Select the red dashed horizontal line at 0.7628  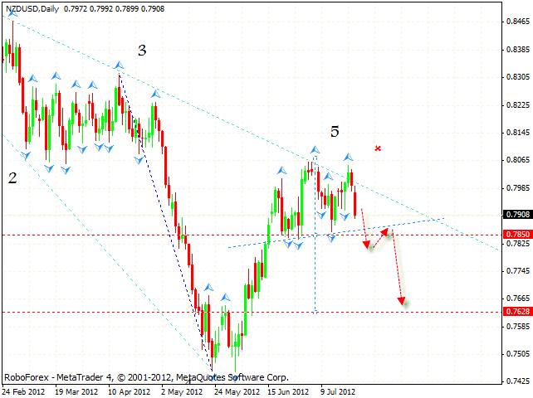249,312
